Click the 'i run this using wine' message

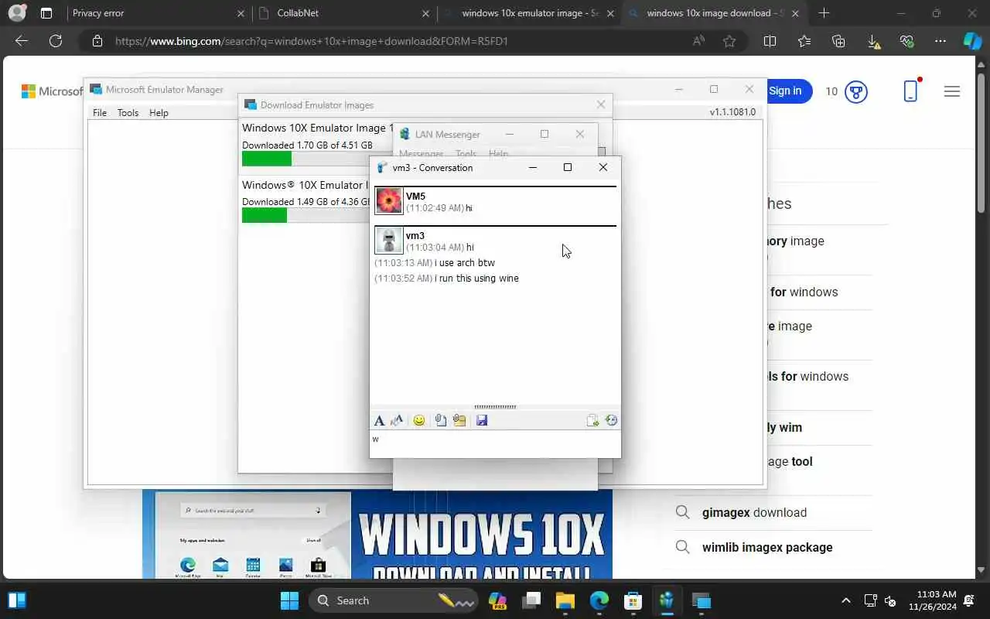(476, 279)
